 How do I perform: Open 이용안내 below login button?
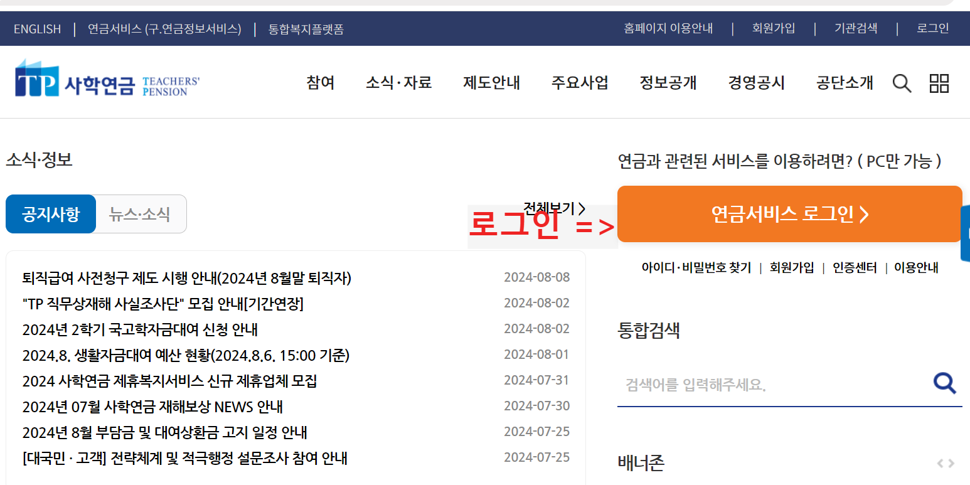pyautogui.click(x=916, y=267)
